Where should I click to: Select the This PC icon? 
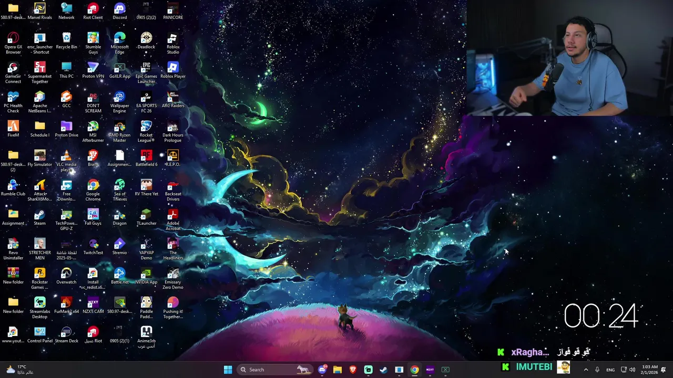tap(66, 70)
